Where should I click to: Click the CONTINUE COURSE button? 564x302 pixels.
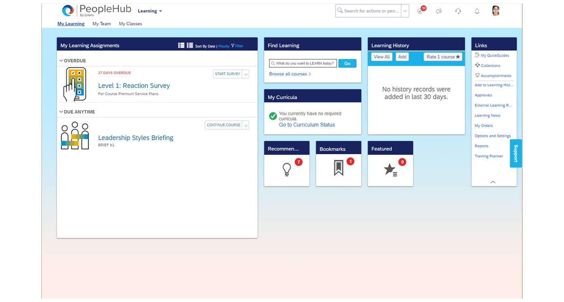click(224, 125)
